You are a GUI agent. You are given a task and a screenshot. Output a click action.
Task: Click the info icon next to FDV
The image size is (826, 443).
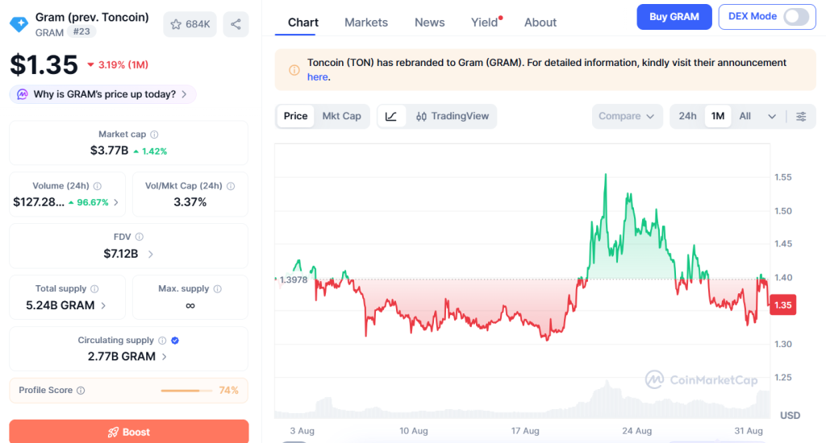(x=139, y=238)
